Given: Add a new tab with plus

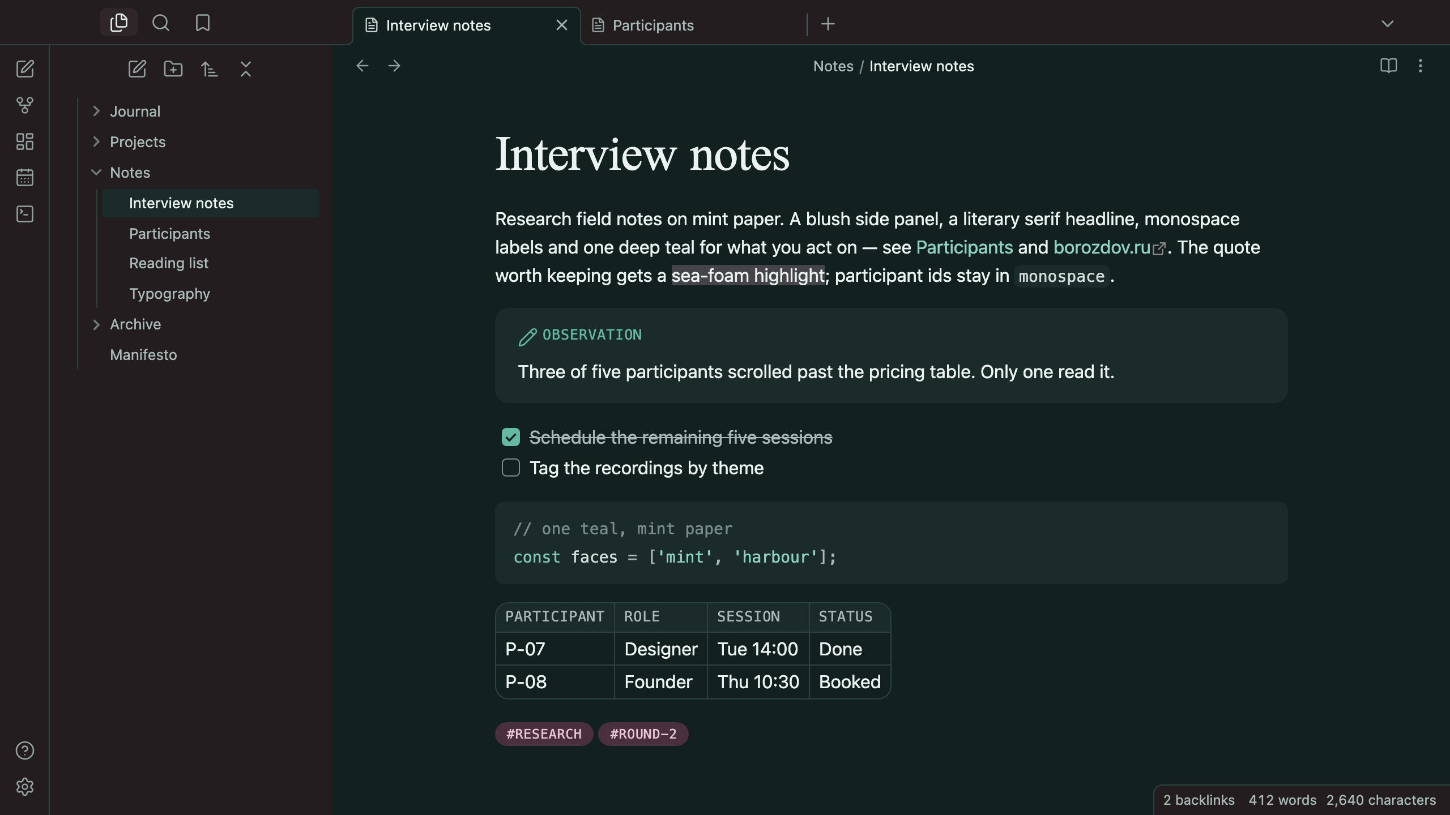Looking at the screenshot, I should coord(828,24).
